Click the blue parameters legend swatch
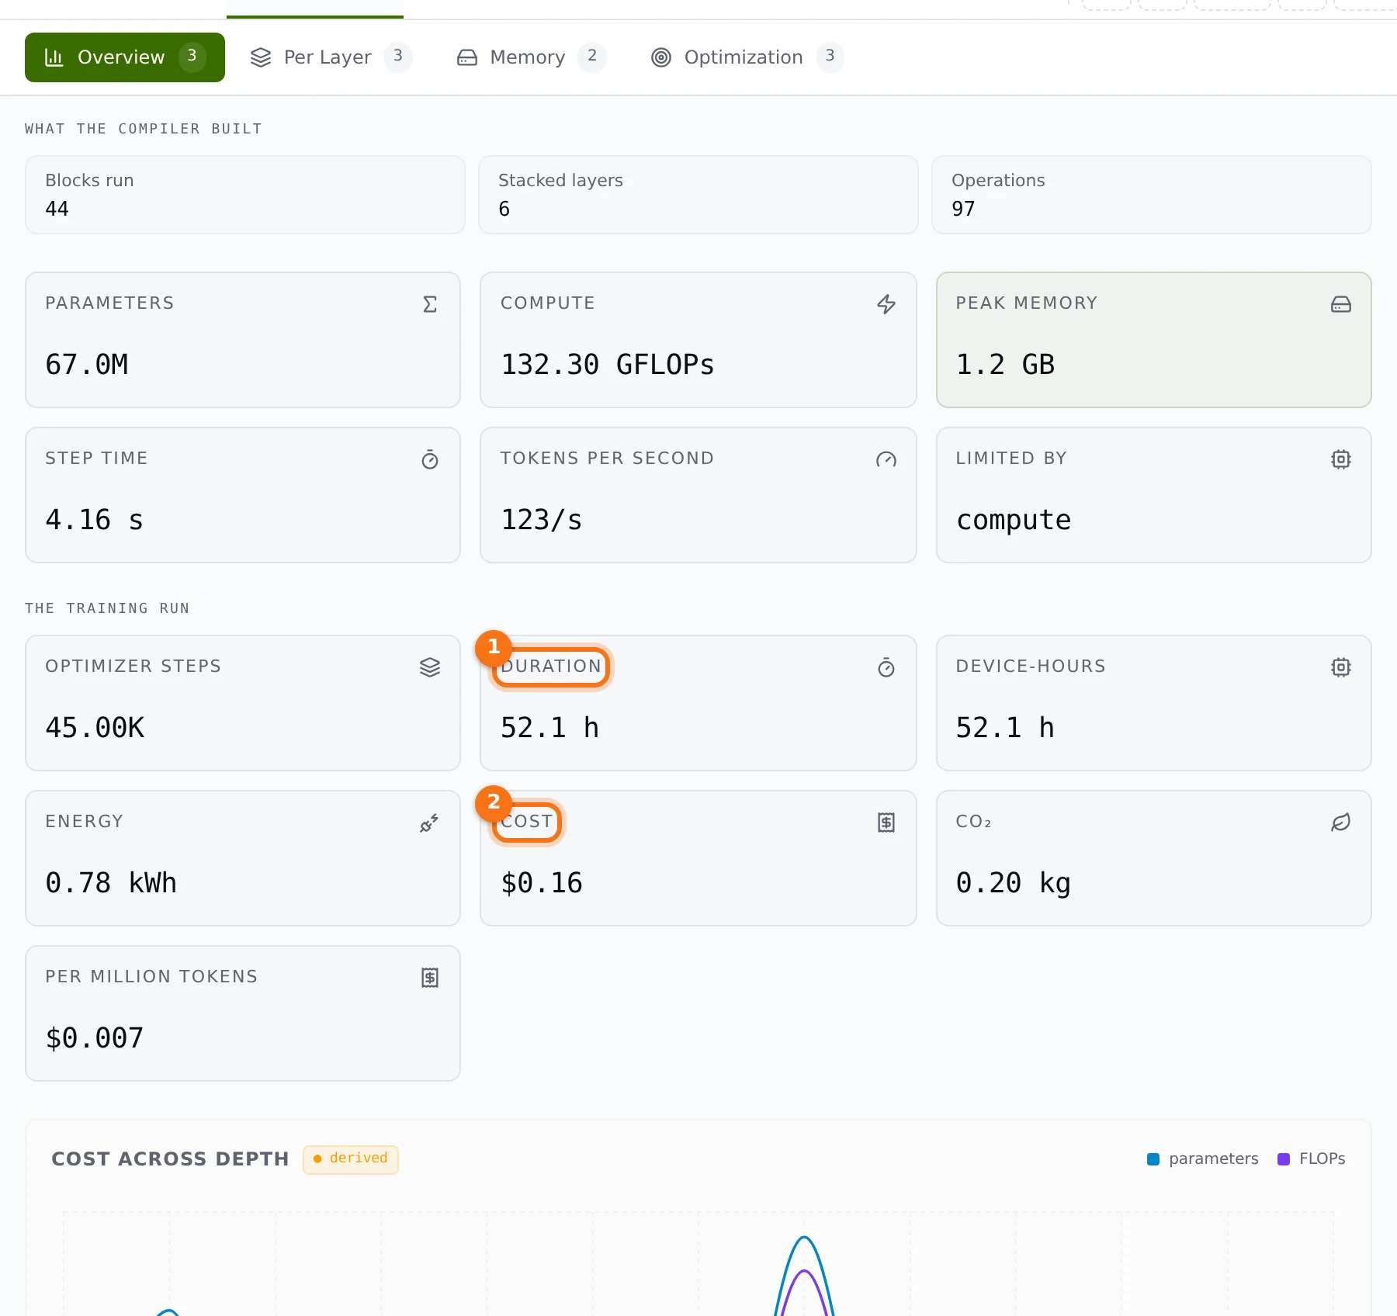 tap(1153, 1159)
